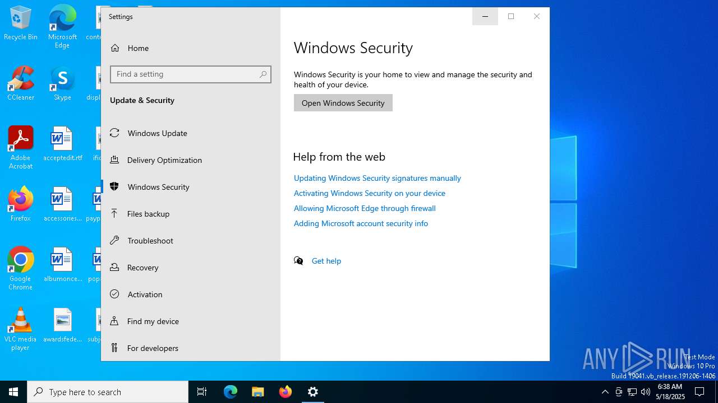
Task: Click the Activation checkmark circle icon
Action: [114, 294]
